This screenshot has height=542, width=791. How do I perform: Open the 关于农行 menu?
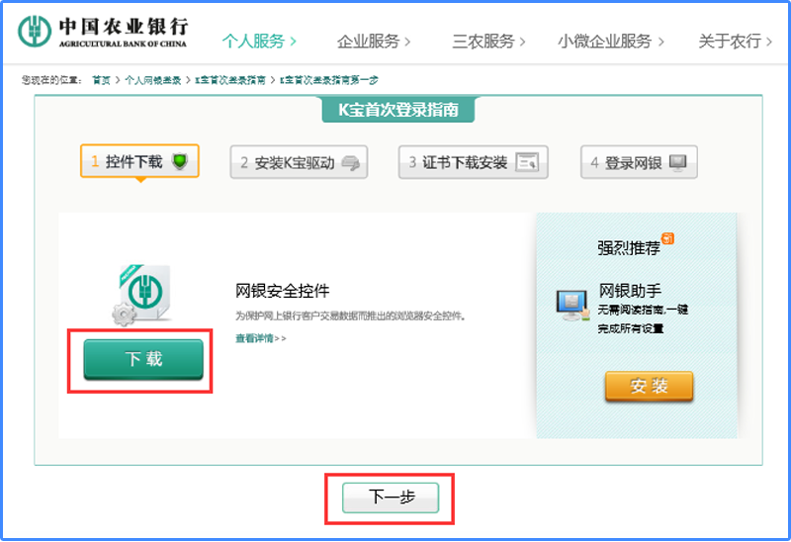click(x=736, y=42)
